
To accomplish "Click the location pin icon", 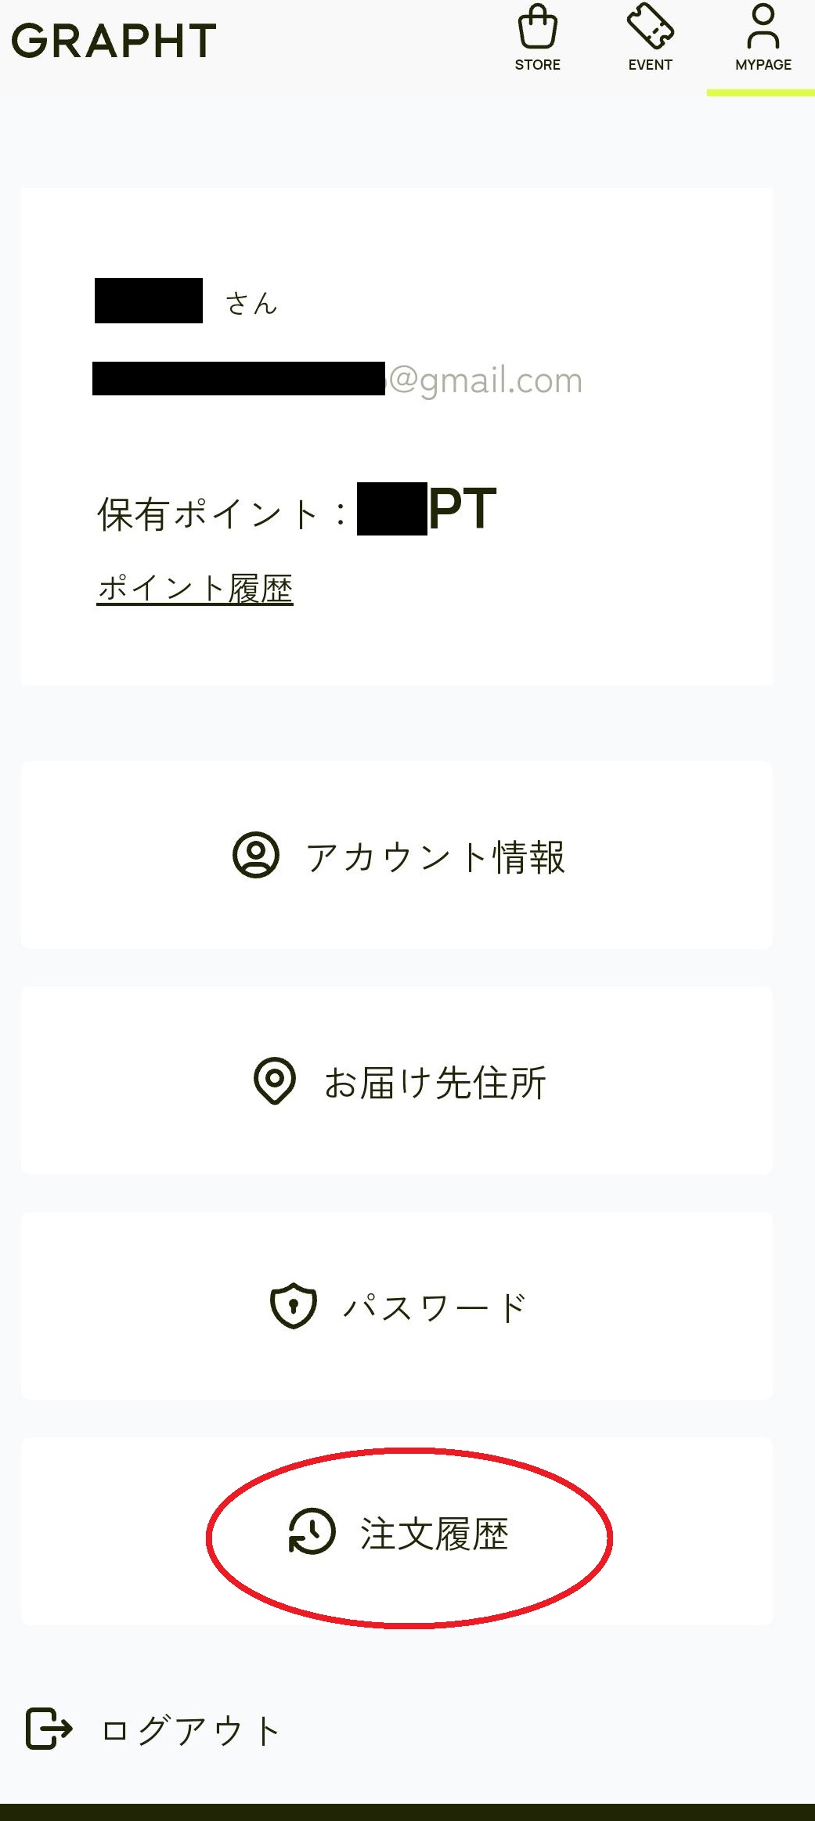I will [275, 1081].
